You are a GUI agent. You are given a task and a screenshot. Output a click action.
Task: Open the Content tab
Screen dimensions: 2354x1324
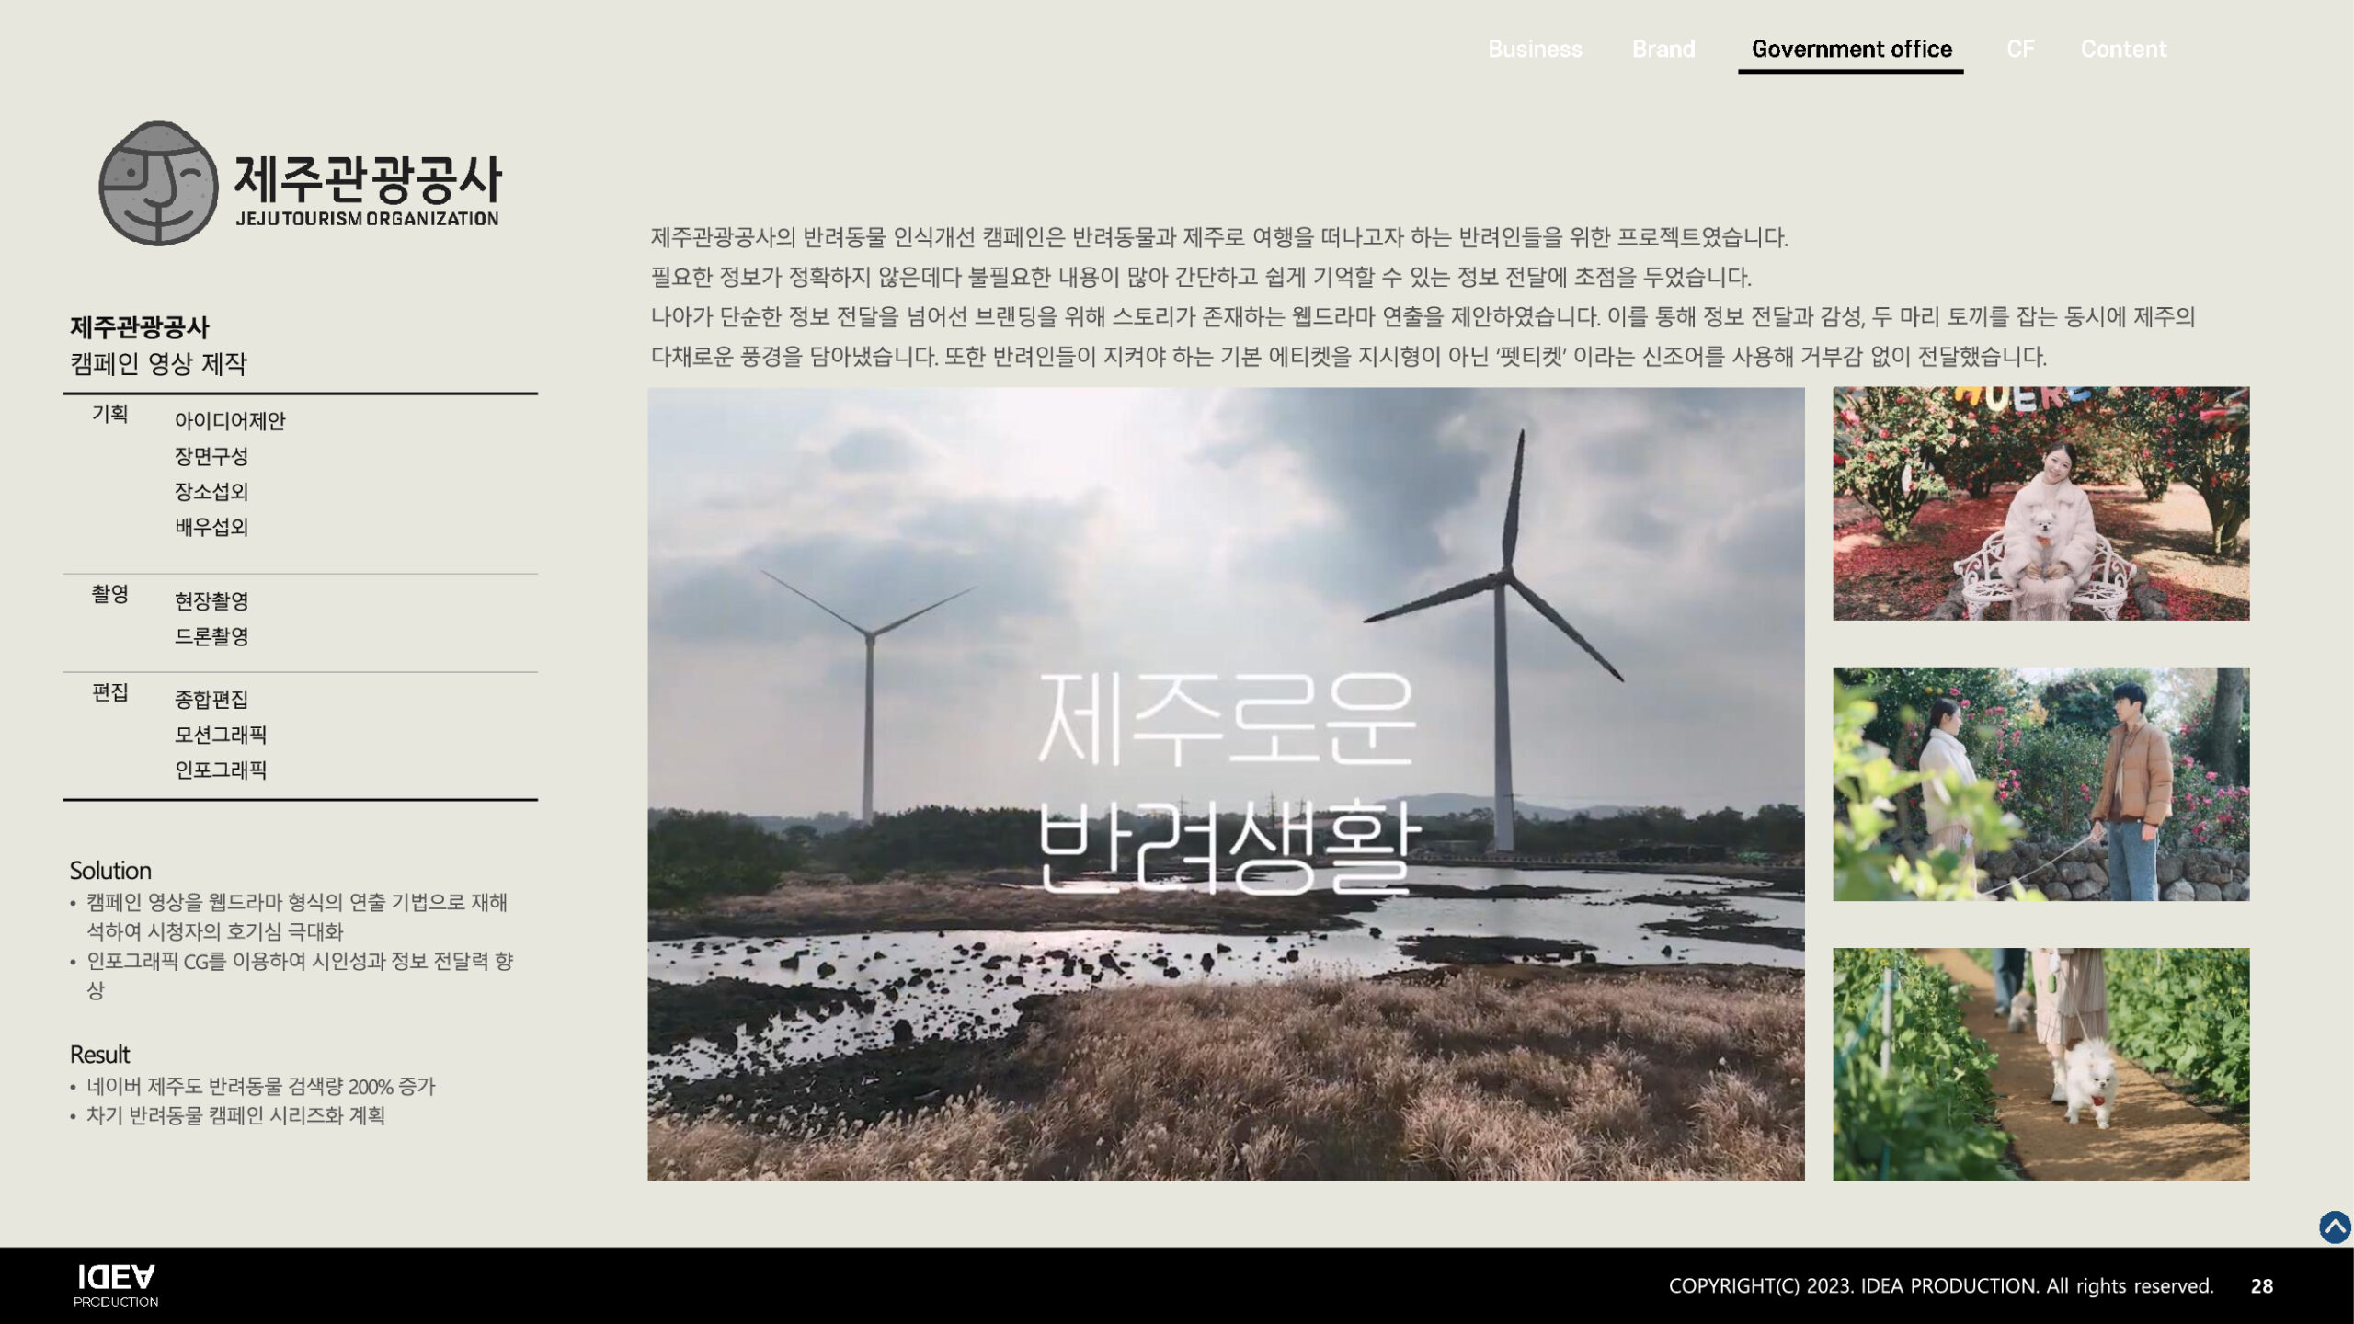(x=2123, y=49)
